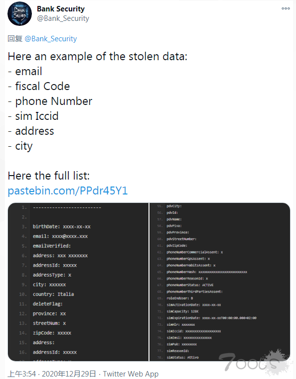Image resolution: width=296 pixels, height=379 pixels.
Task: Open the @Bank_Security mention in the reply line
Action: (51, 39)
